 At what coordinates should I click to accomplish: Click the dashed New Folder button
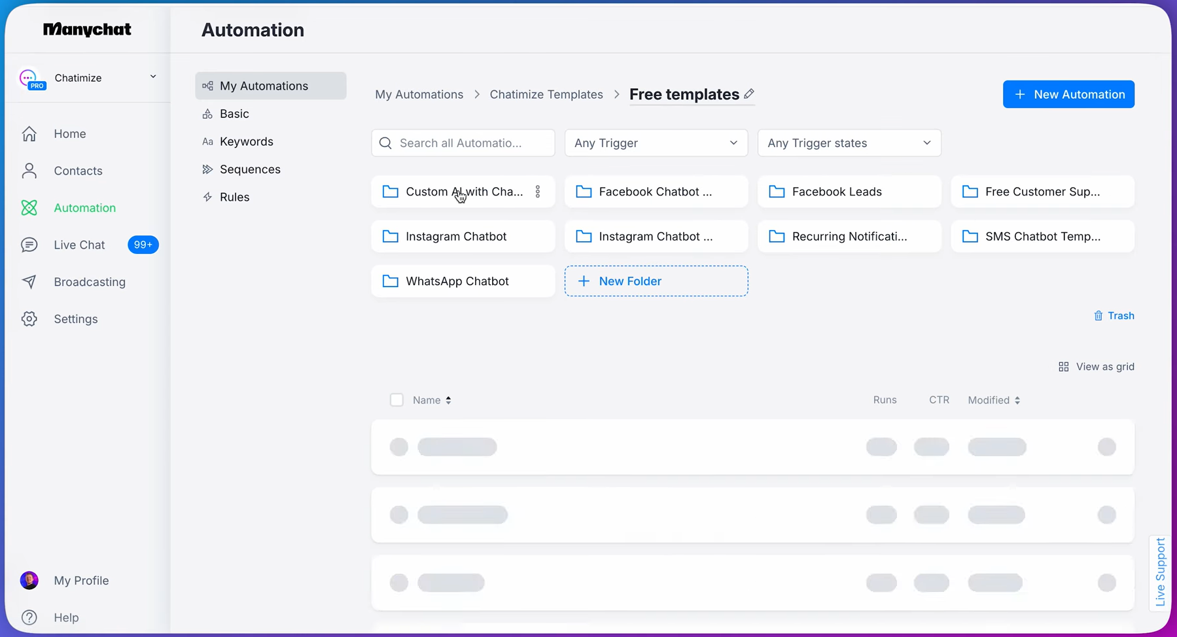[x=656, y=281]
